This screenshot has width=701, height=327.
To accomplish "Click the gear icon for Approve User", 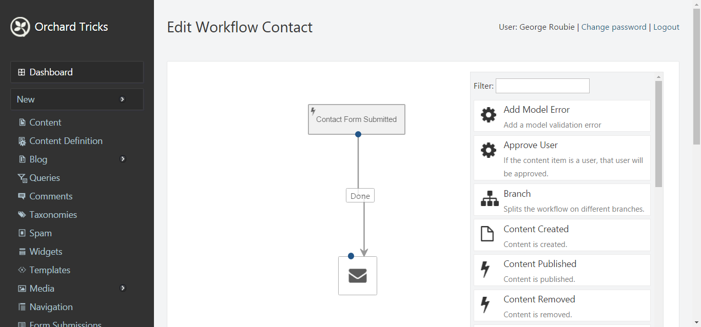I will point(489,150).
